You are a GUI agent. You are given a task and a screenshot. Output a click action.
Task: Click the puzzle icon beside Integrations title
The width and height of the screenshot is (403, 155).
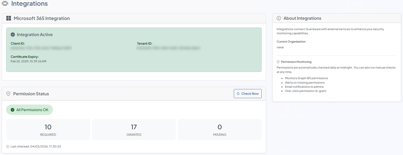point(5,4)
